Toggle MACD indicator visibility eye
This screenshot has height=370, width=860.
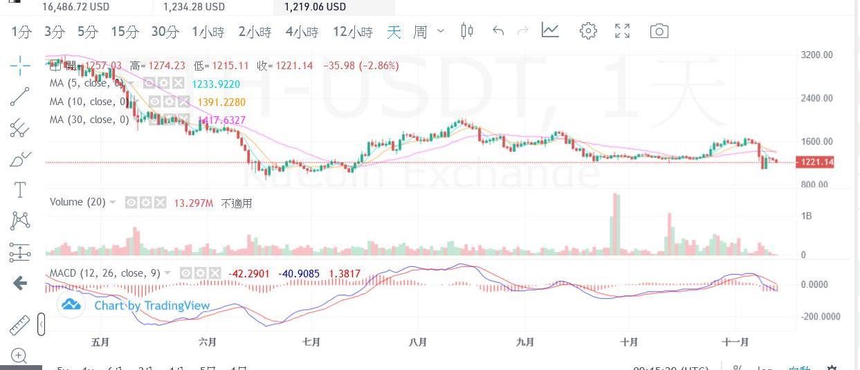pos(185,273)
